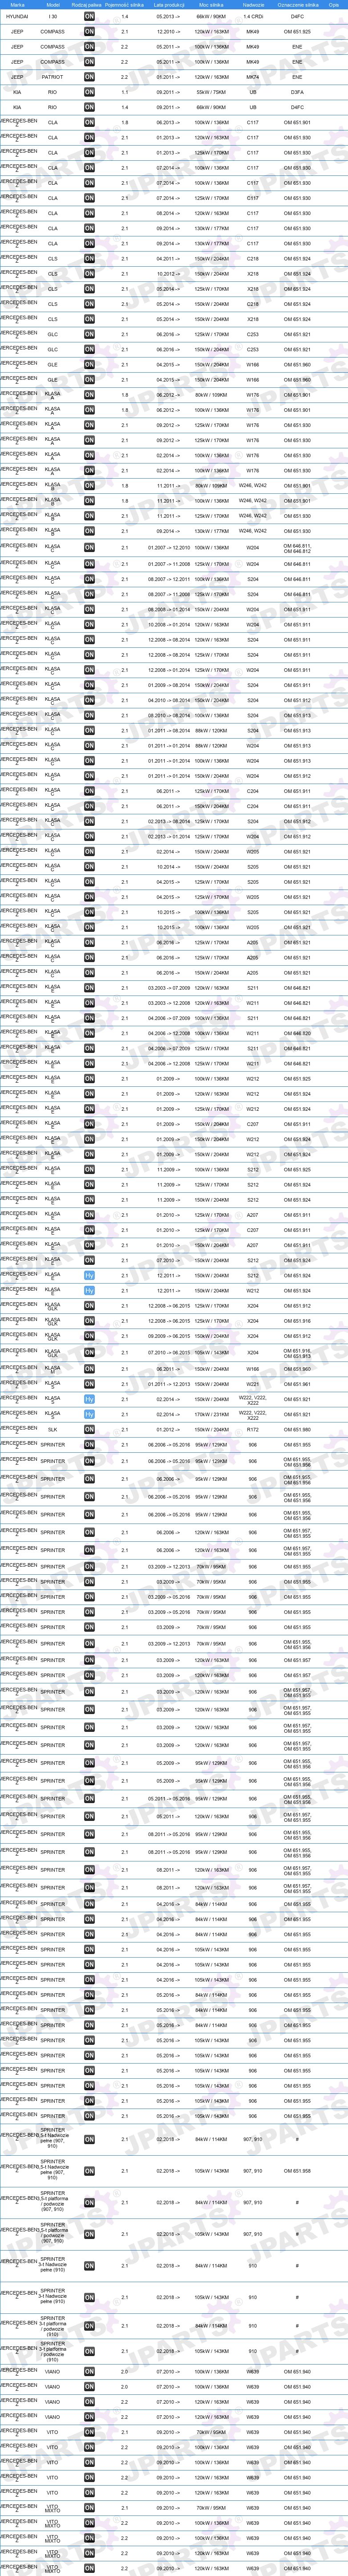The image size is (348, 2576).
Task: Click the ON badge in the KLASA S W221 row
Action: tap(89, 1384)
